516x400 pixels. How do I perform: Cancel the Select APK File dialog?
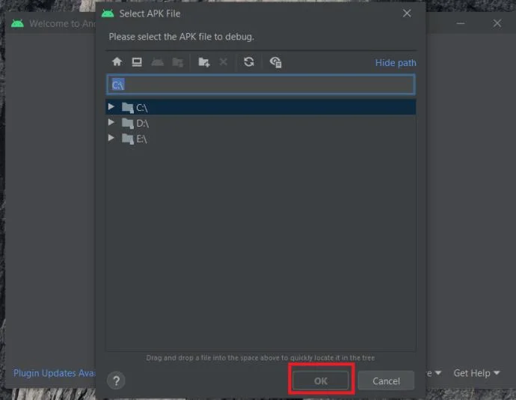coord(386,381)
